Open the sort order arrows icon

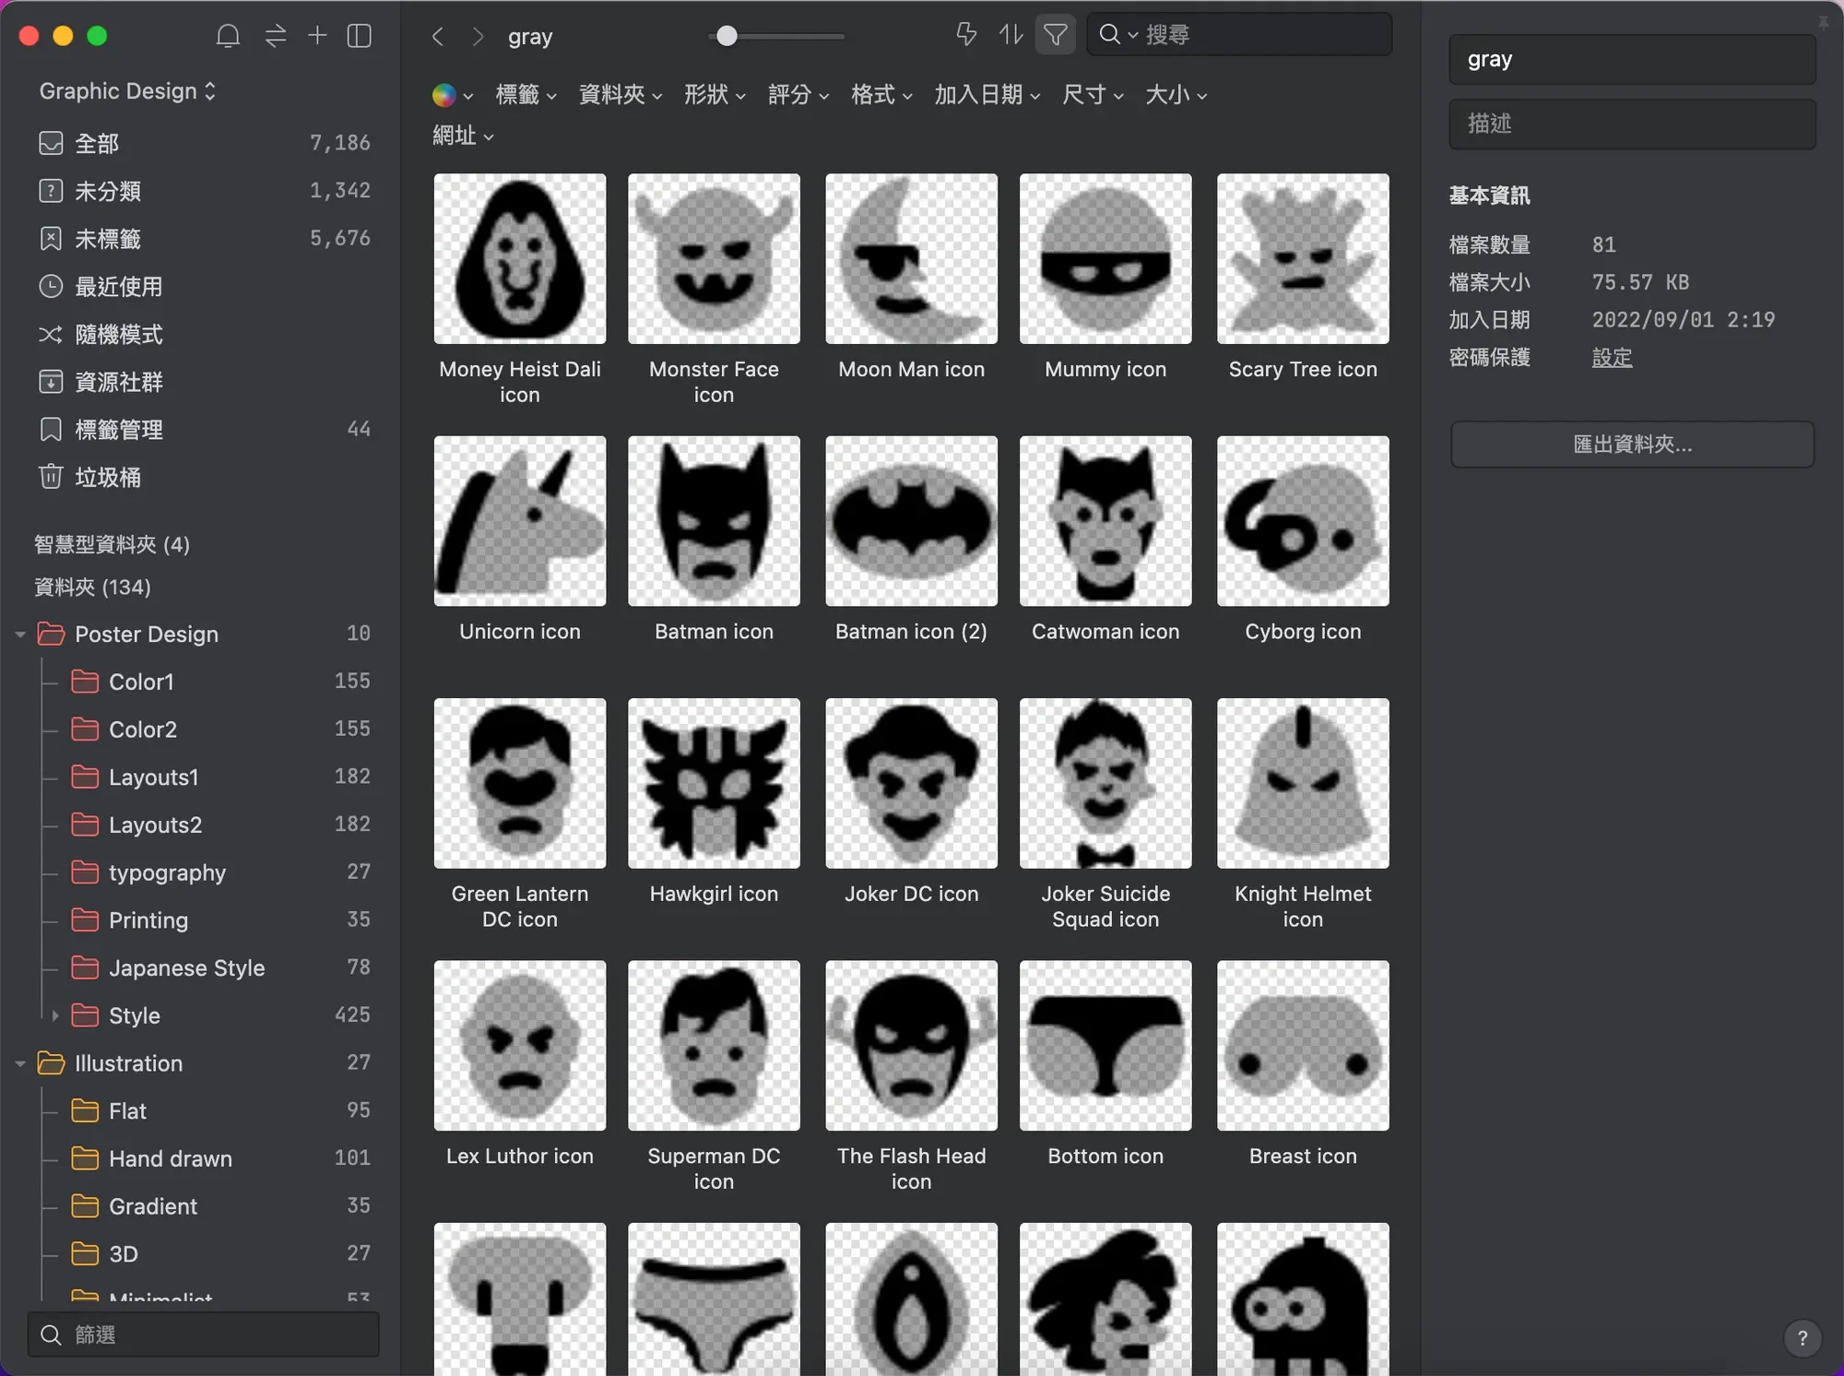point(1011,35)
